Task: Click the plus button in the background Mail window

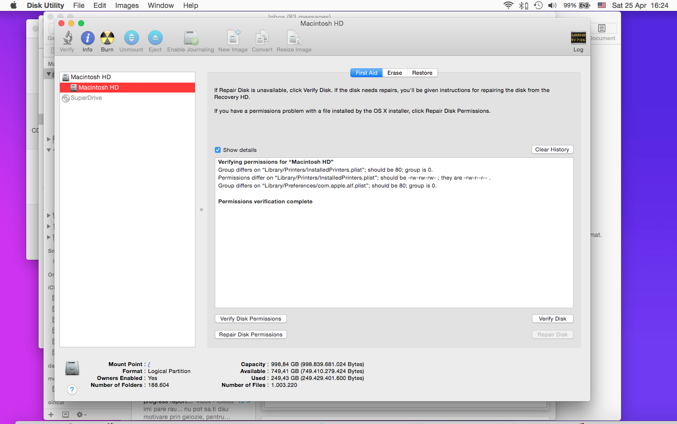Action: pyautogui.click(x=50, y=414)
